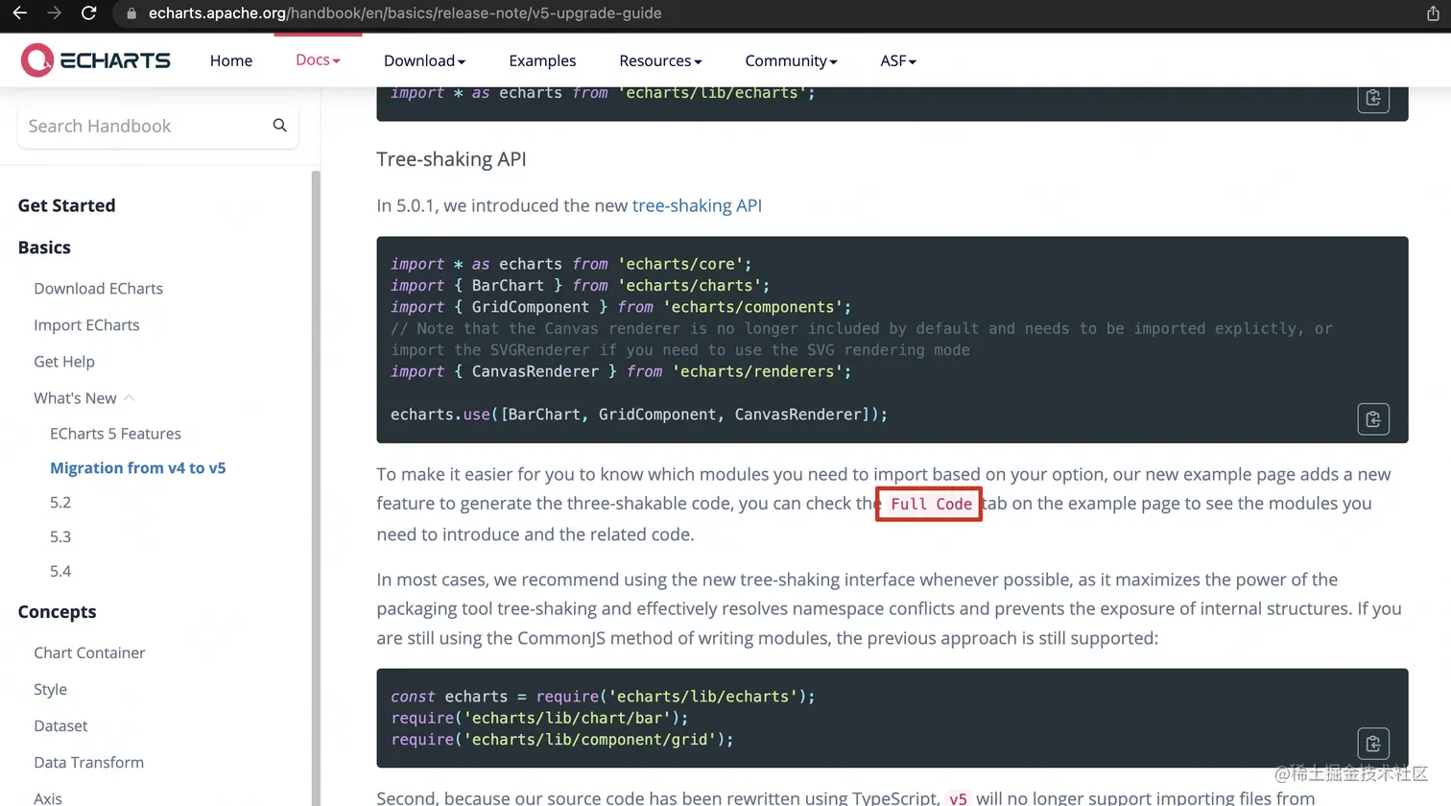
Task: Follow the tree-shaking API link
Action: pyautogui.click(x=697, y=205)
